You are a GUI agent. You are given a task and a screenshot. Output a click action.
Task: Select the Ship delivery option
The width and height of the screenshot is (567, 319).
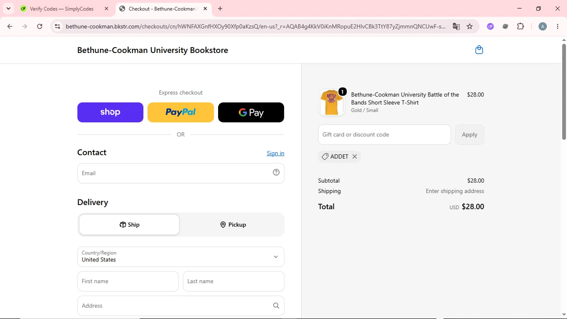[x=129, y=225]
